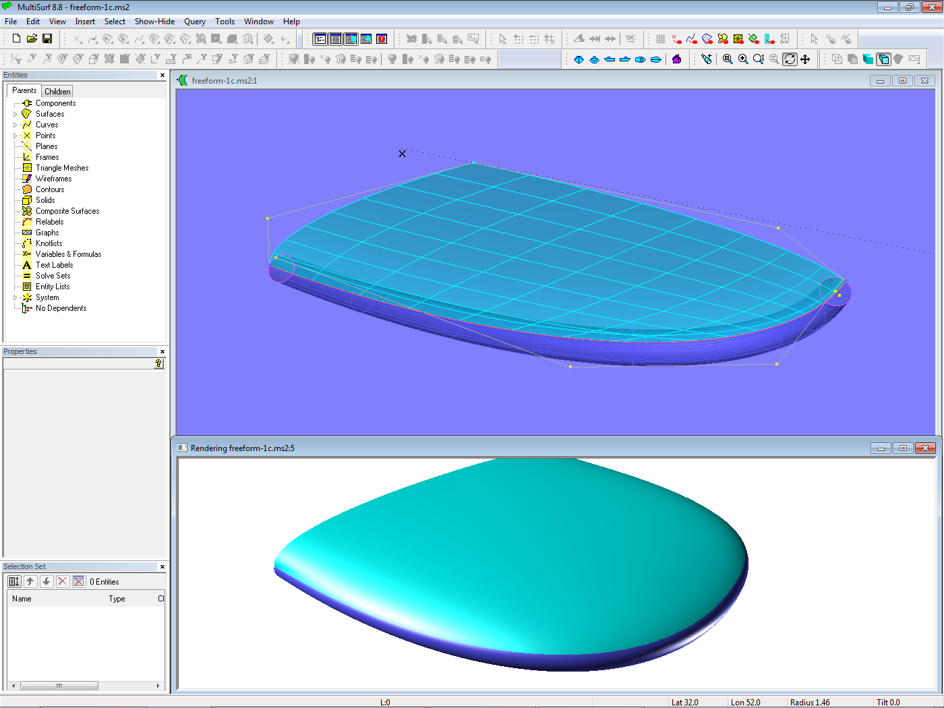Toggle the shaded display mode cube button

883,59
